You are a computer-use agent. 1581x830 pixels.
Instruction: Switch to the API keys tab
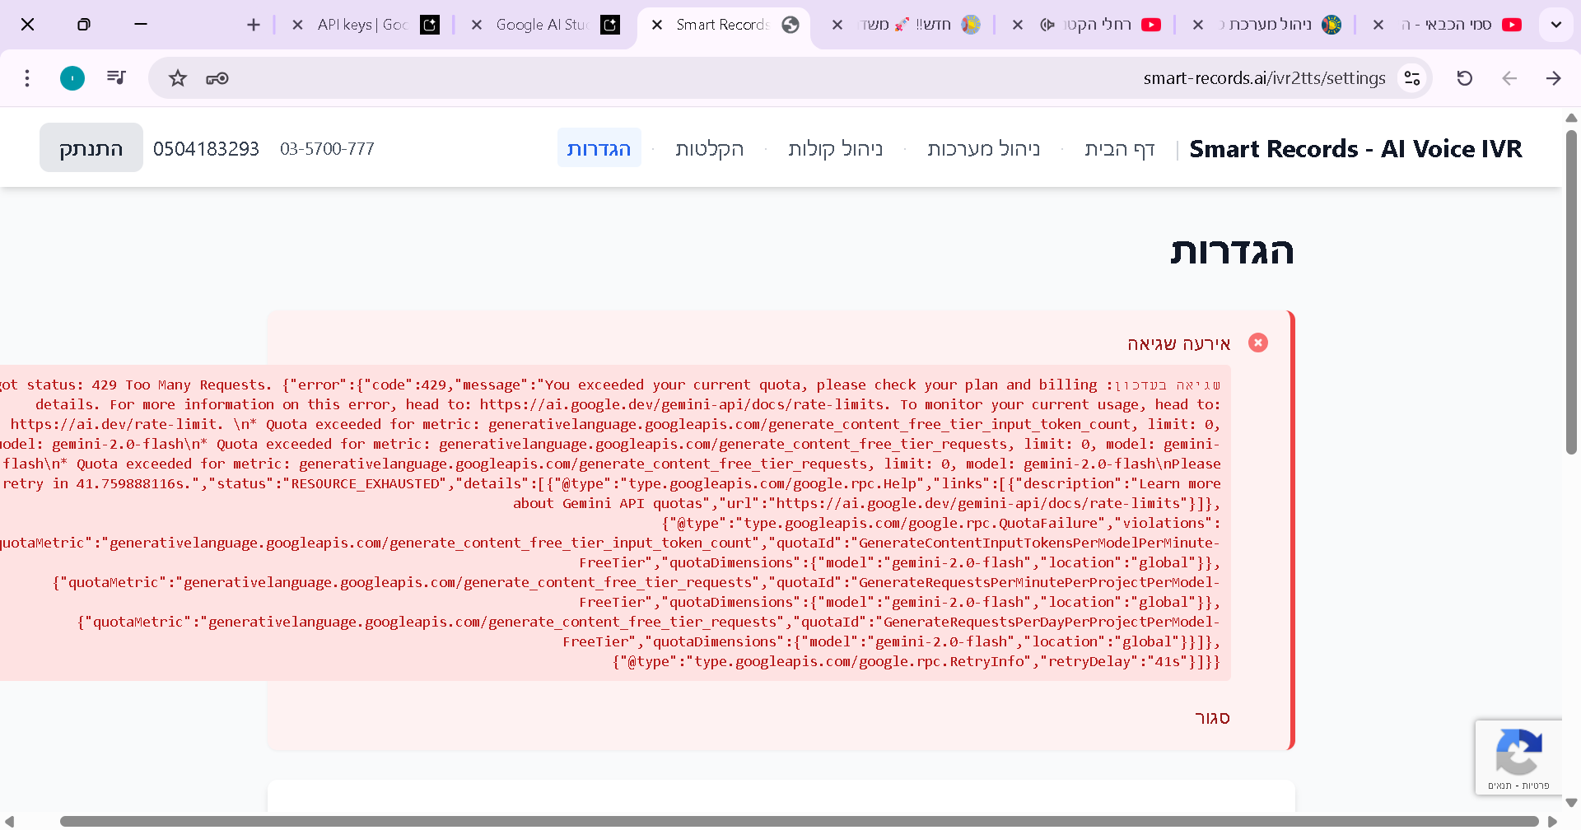(362, 25)
